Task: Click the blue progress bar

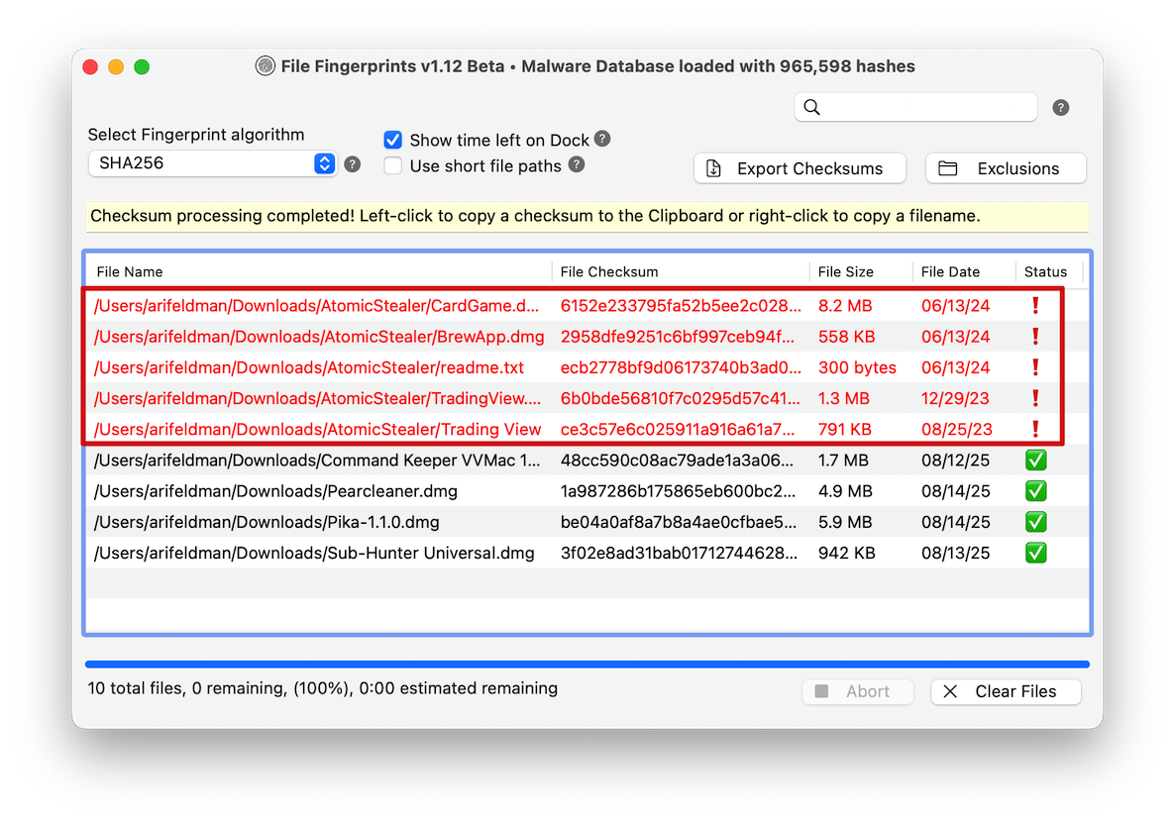Action: pos(587,665)
